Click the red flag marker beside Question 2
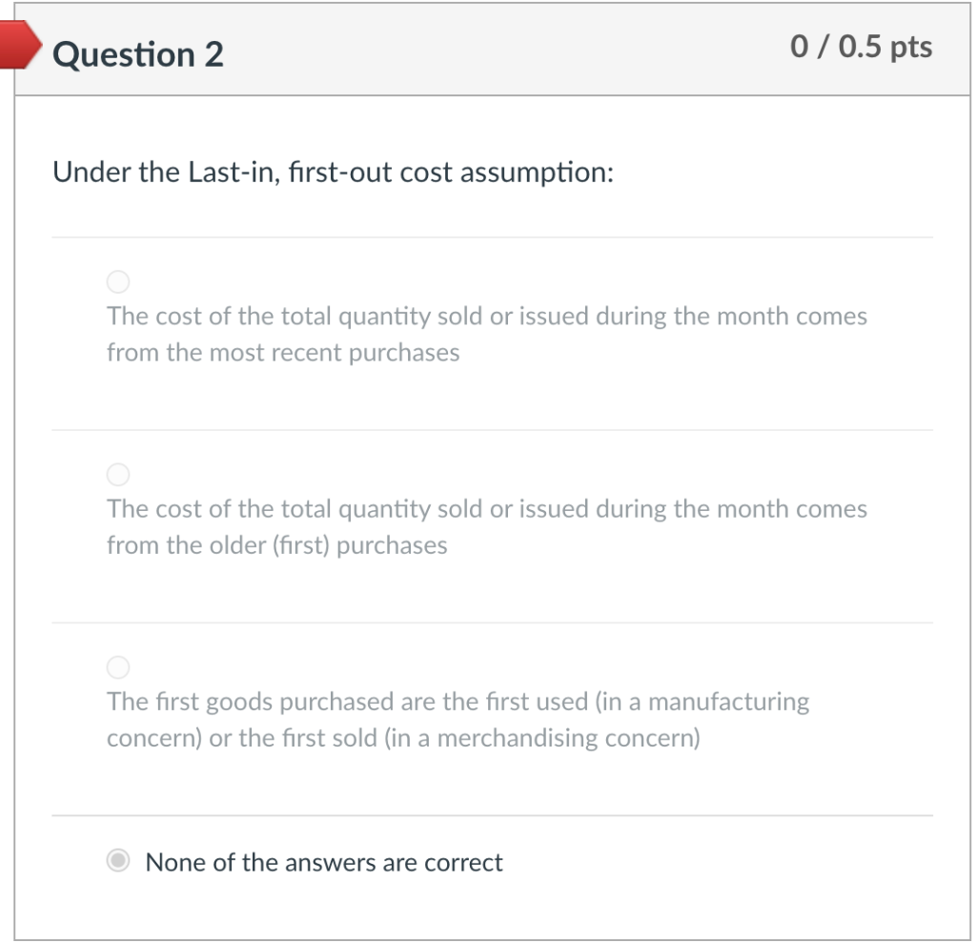Screen dimensions: 976x942 [x=17, y=46]
